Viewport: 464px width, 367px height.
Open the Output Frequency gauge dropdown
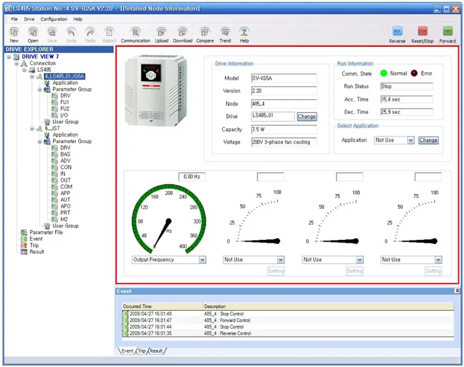[202, 260]
